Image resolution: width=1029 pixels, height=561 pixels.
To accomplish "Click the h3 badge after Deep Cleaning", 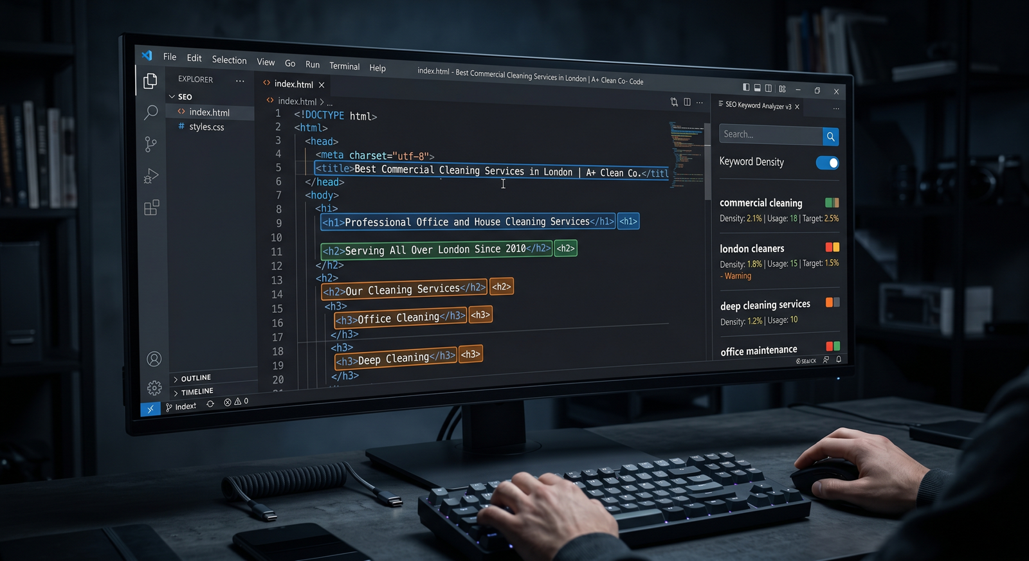I will pos(470,354).
